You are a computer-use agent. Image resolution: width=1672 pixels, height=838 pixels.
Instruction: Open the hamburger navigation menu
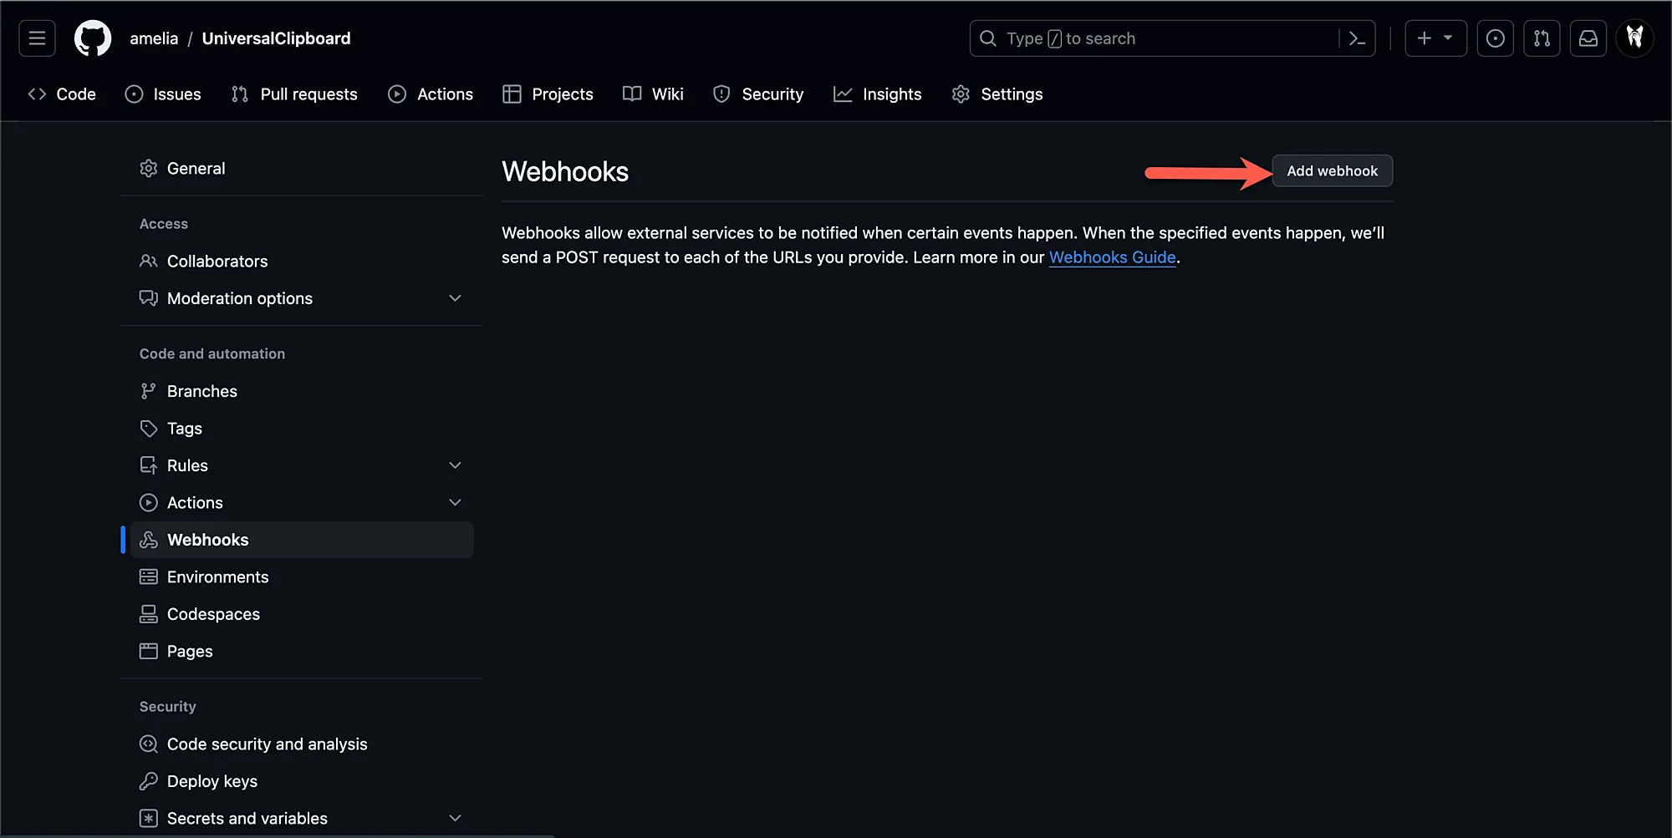[37, 38]
